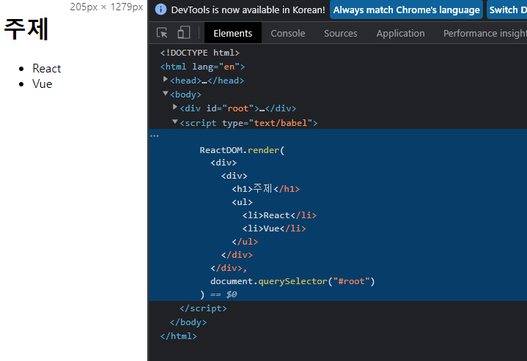Activate the inspect element picker icon

162,33
